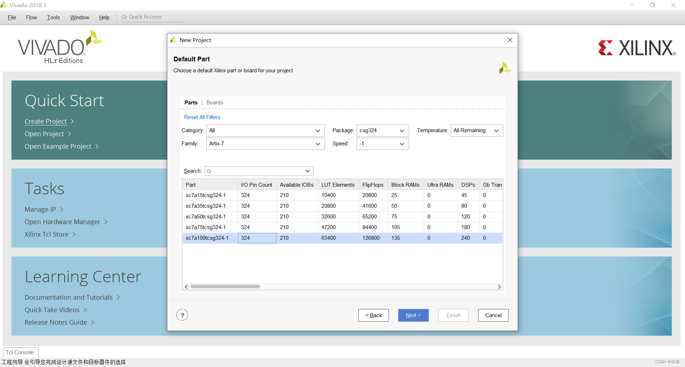
Task: Click Documentation and Tutorials link
Action: [68, 298]
